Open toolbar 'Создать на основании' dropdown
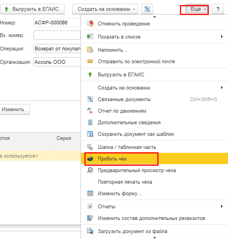 105,9
